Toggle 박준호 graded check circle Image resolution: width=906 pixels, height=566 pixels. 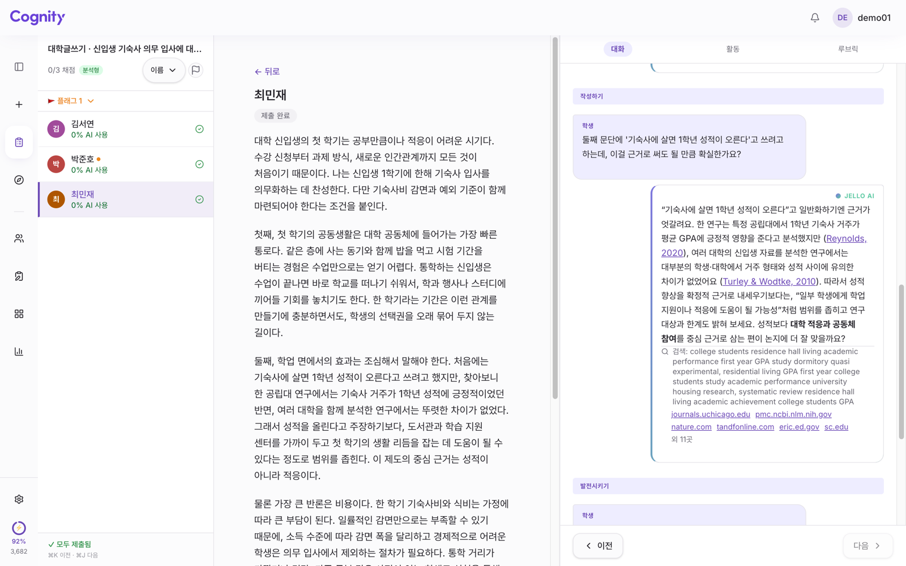click(199, 164)
